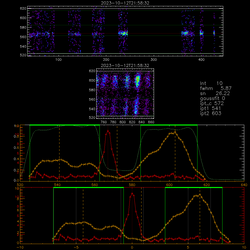Click the '-10' x-axis label of bottom plot
The image size is (250, 250).
click(20, 247)
